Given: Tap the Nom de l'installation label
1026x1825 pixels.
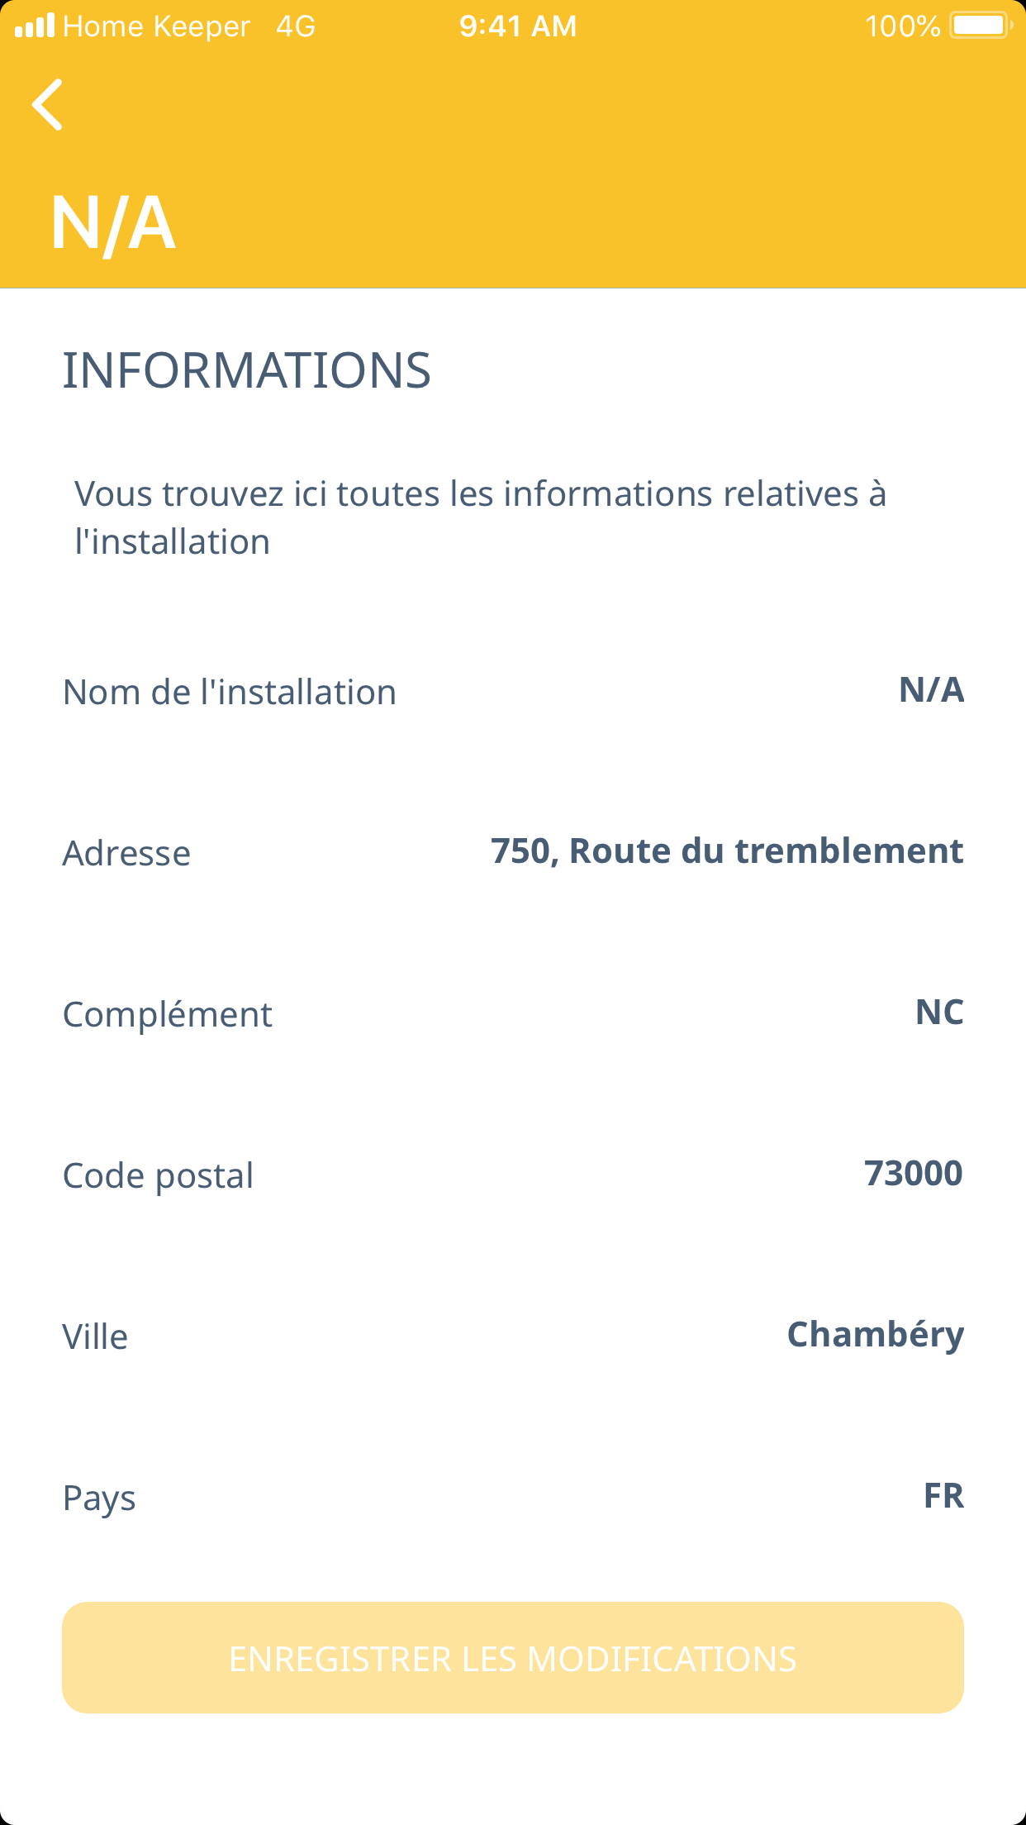Looking at the screenshot, I should 230,693.
